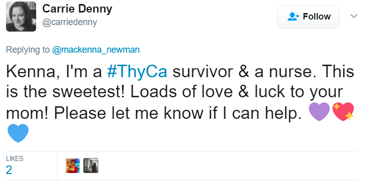
Task: Click the word 'sweetest!' in the tweet
Action: click(90, 92)
